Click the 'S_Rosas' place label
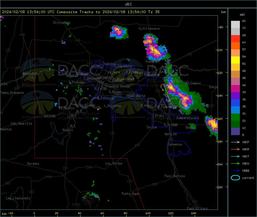 (115, 92)
